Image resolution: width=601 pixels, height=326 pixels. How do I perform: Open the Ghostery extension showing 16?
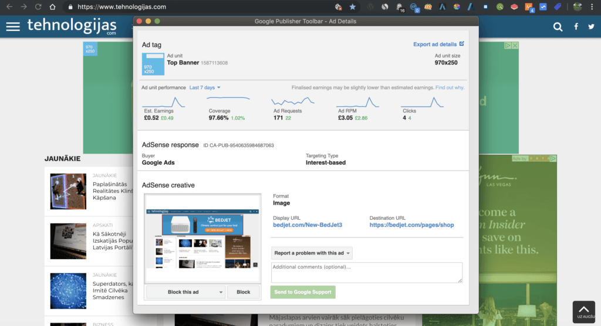pos(400,7)
